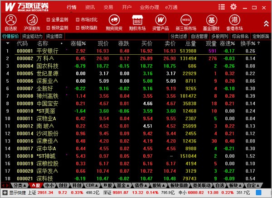This screenshot has height=198, width=272.
Task: Toggle the 市场对比 checkbox
Action: (x=78, y=20)
